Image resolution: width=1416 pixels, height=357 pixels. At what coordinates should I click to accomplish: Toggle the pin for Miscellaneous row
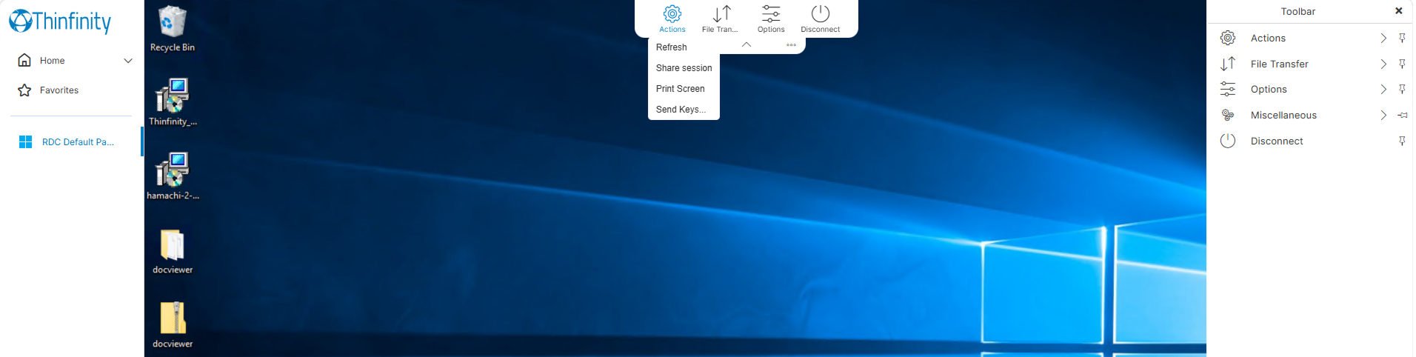1402,115
